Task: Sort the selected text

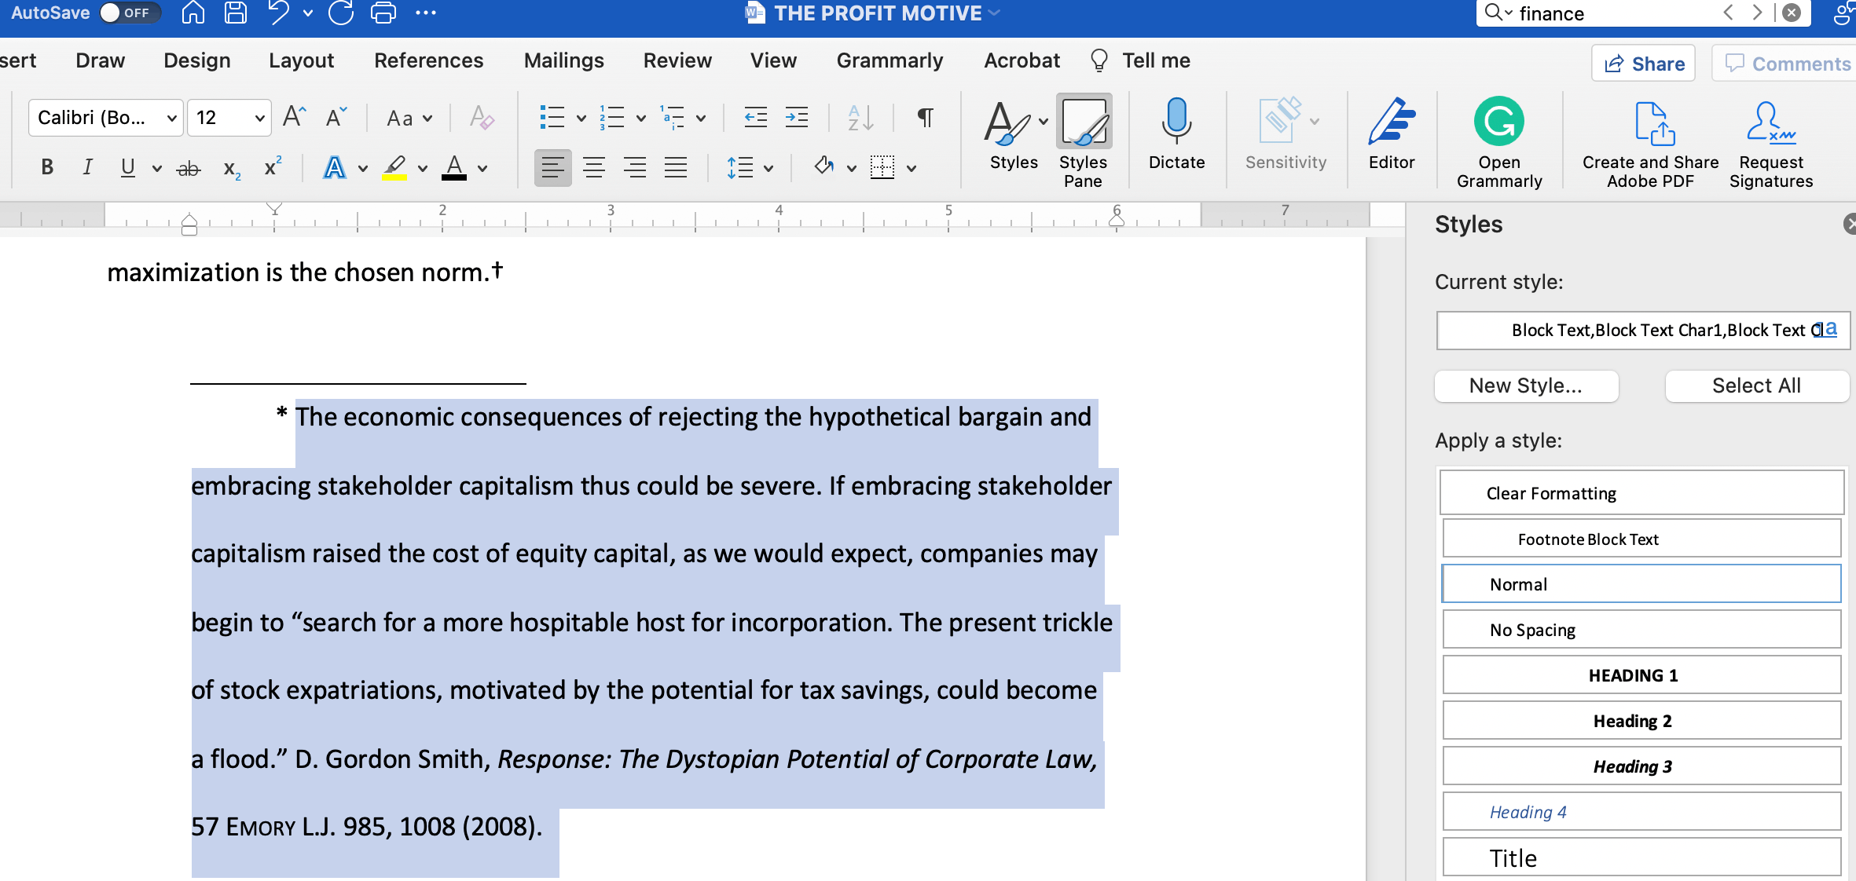Action: pos(860,118)
